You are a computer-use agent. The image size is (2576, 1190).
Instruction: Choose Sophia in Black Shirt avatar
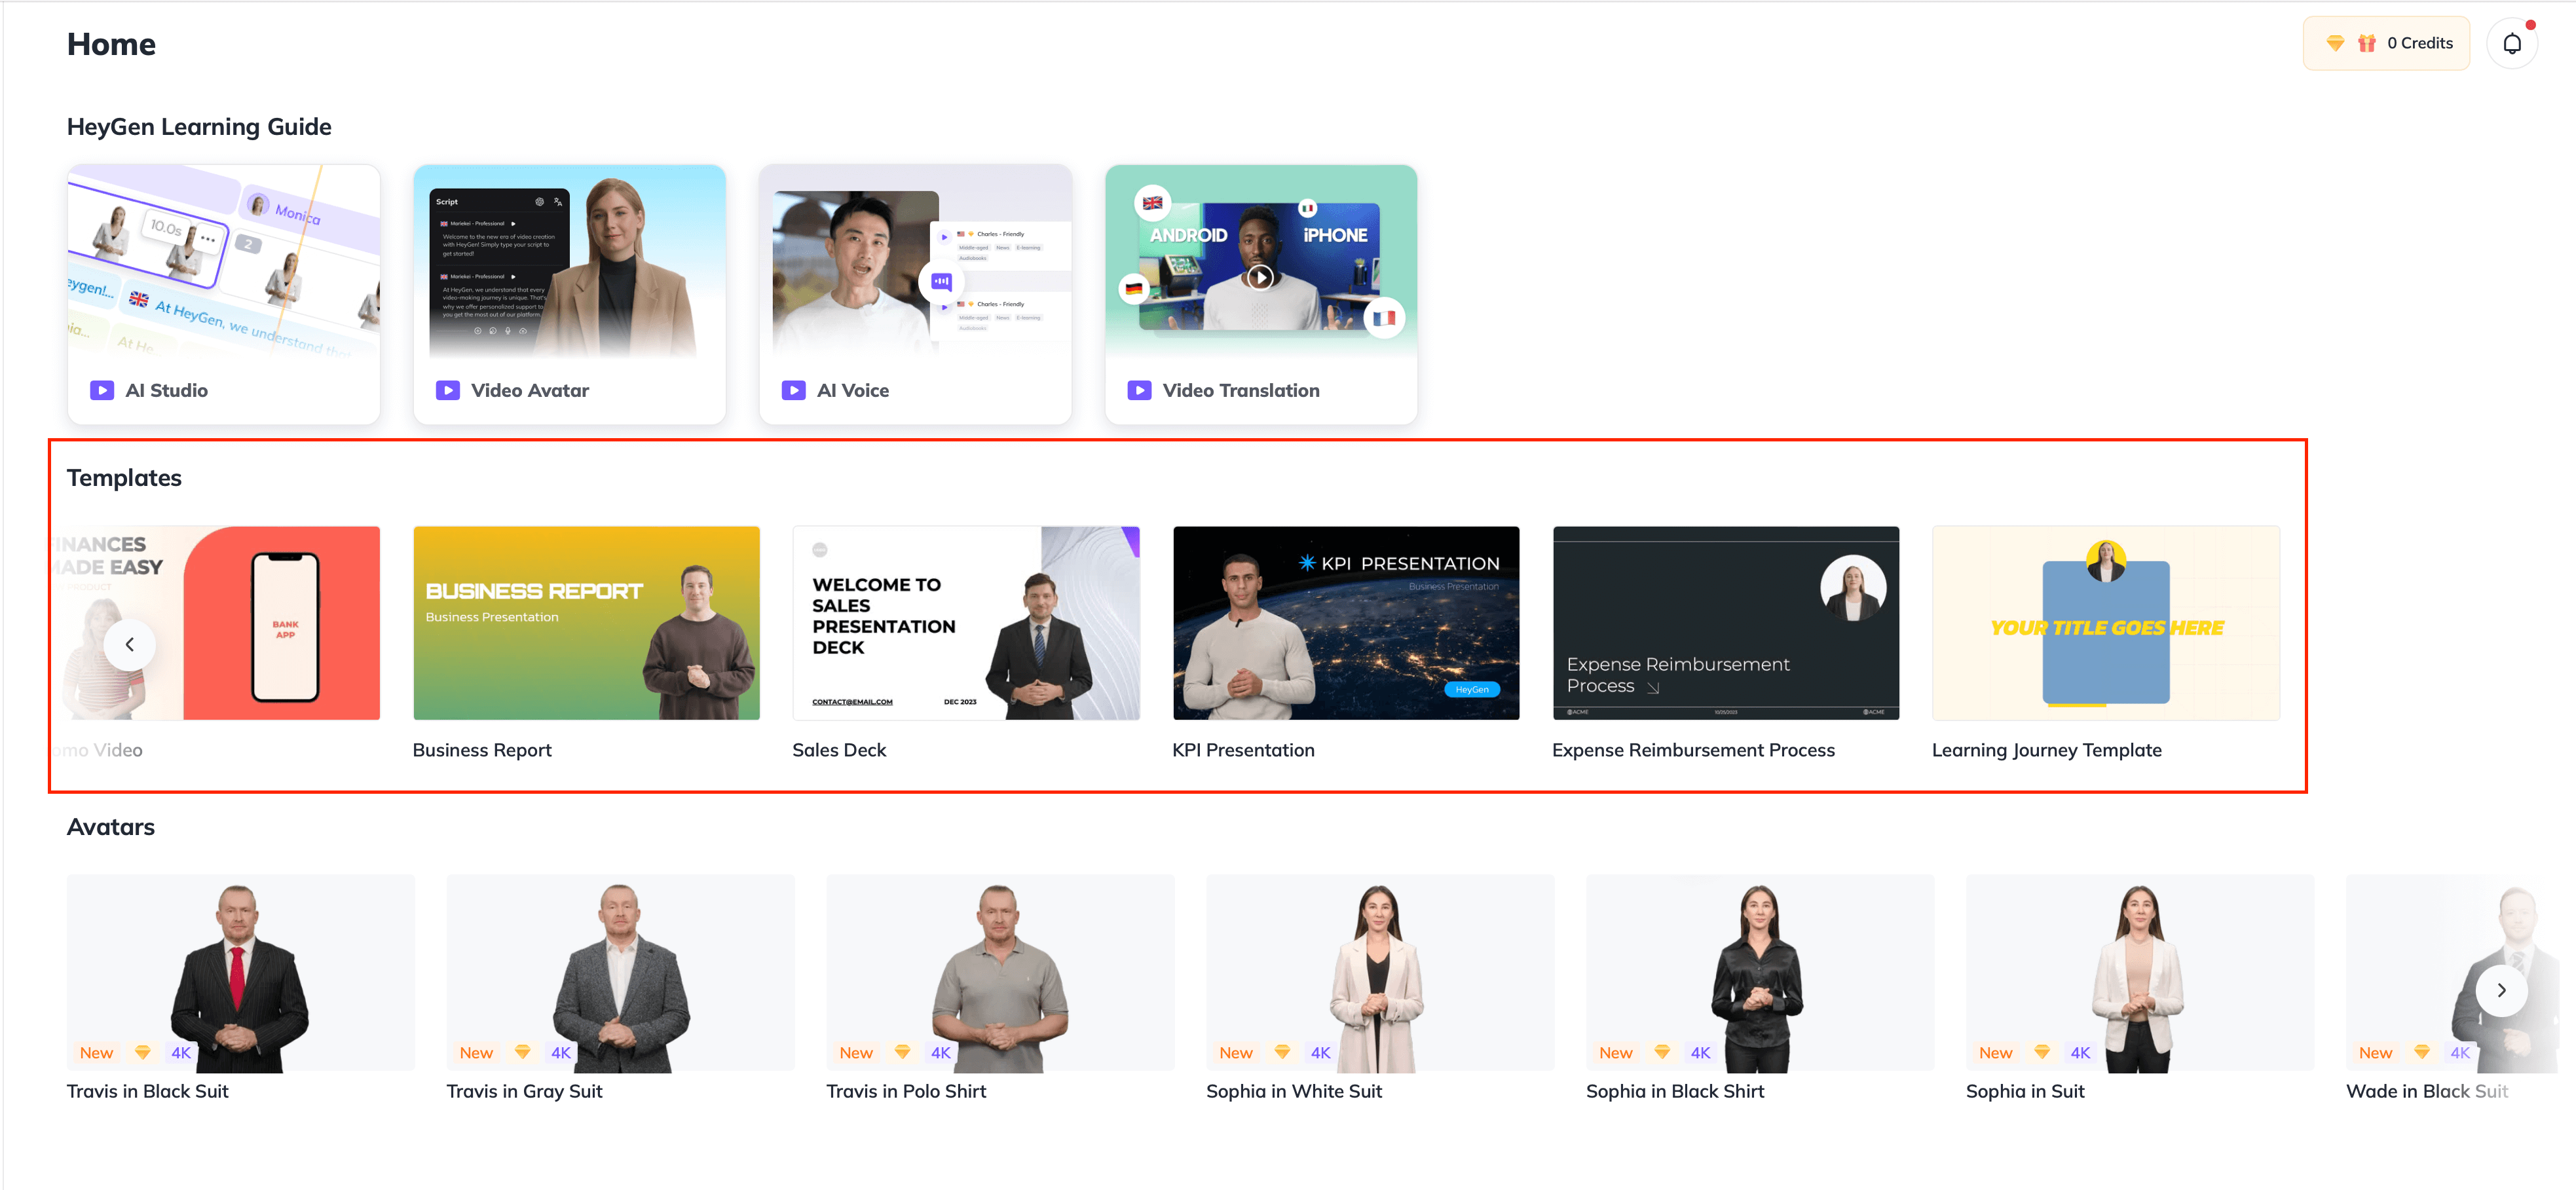pyautogui.click(x=1760, y=972)
